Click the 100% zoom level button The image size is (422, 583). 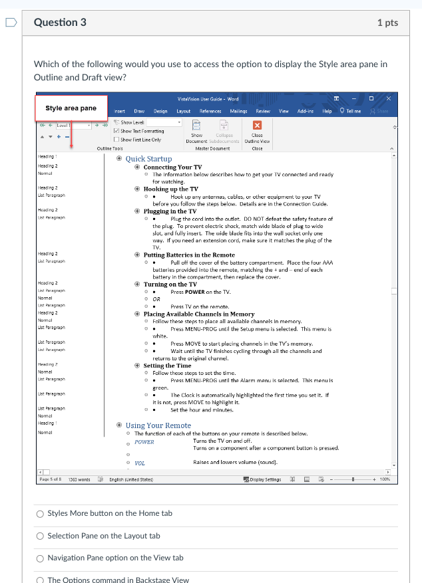[x=385, y=479]
